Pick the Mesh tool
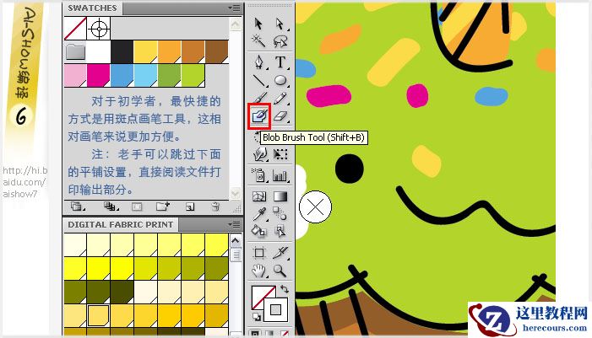The height and width of the screenshot is (338, 592). [259, 196]
